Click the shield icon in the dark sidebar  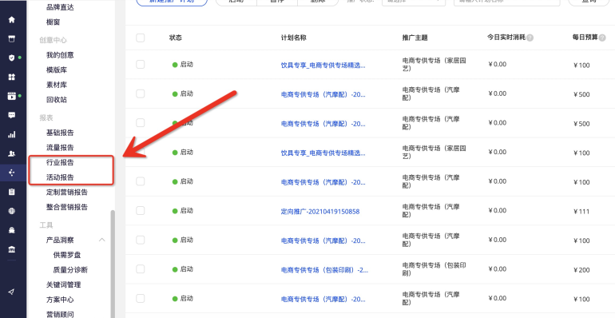(12, 58)
